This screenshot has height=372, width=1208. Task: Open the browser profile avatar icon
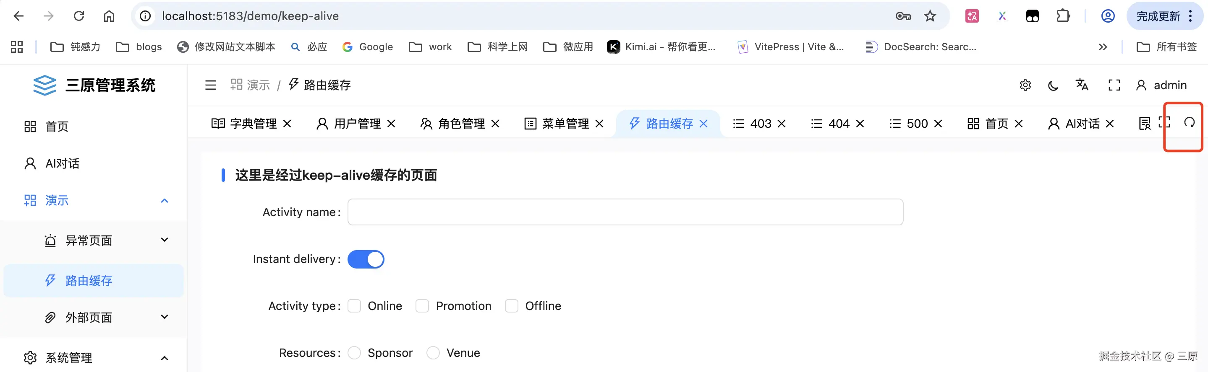coord(1108,16)
